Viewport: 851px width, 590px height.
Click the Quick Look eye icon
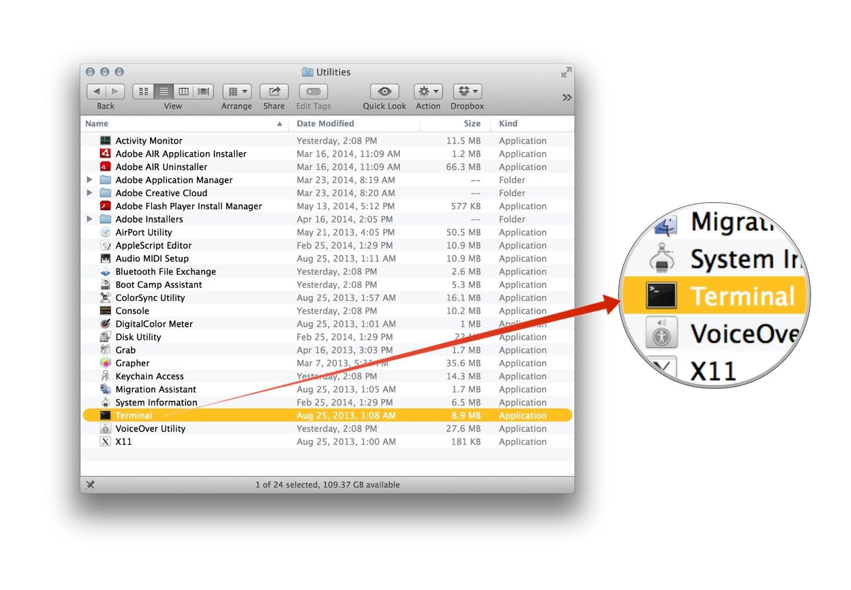(x=384, y=91)
